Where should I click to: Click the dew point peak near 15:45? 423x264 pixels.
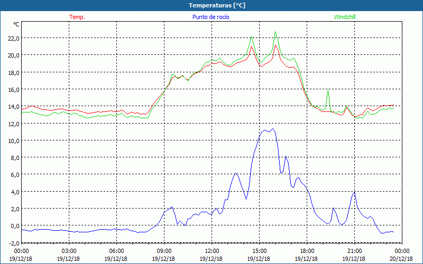272,129
